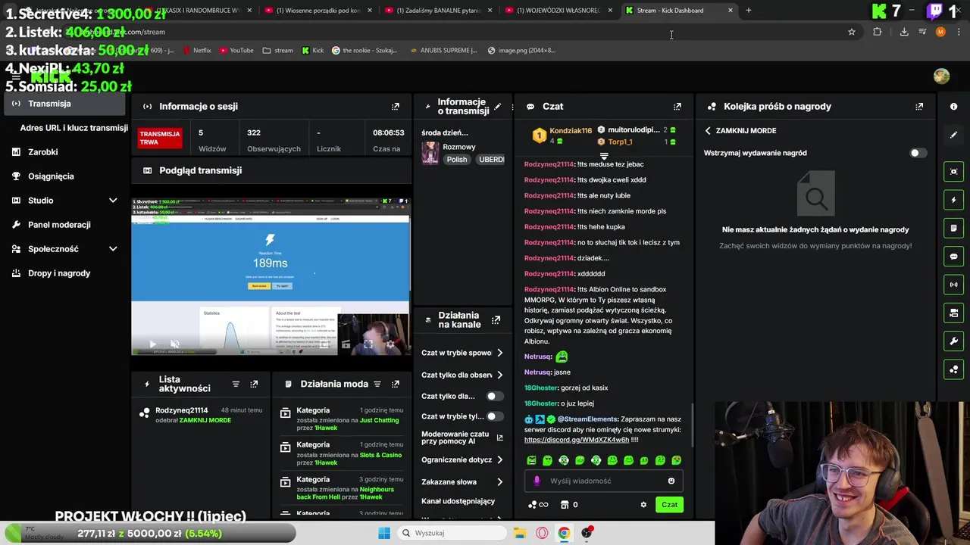Toggle rewards points icon in right sidebar
This screenshot has height=545, width=970.
[953, 369]
